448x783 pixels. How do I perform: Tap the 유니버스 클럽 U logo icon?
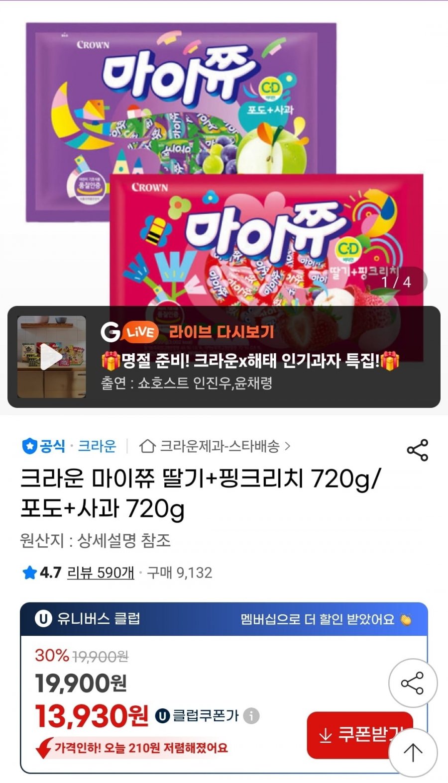point(43,618)
